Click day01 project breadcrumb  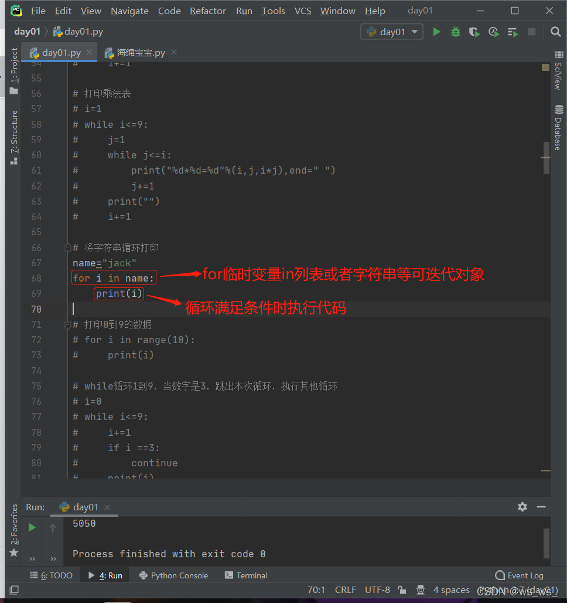tap(27, 32)
